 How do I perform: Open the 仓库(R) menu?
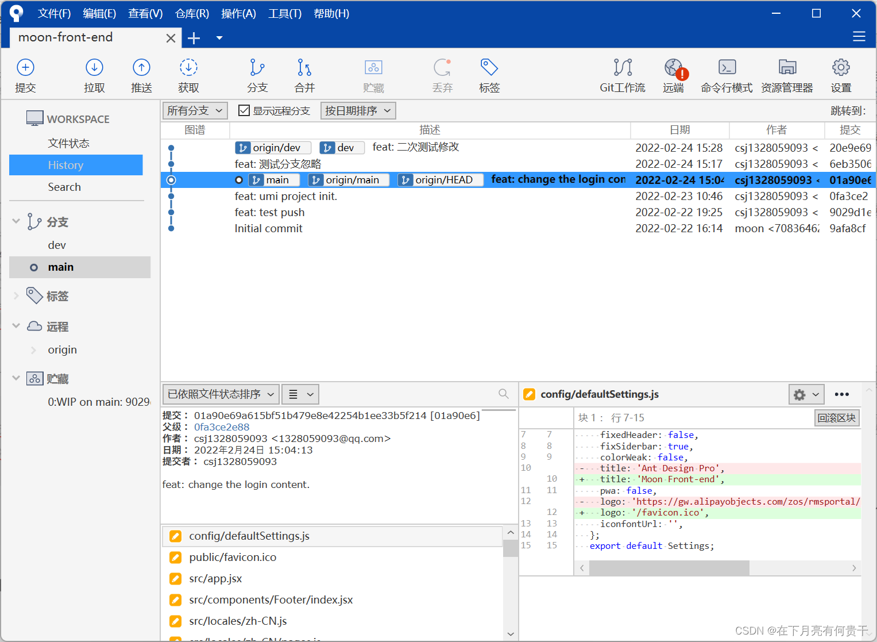192,13
